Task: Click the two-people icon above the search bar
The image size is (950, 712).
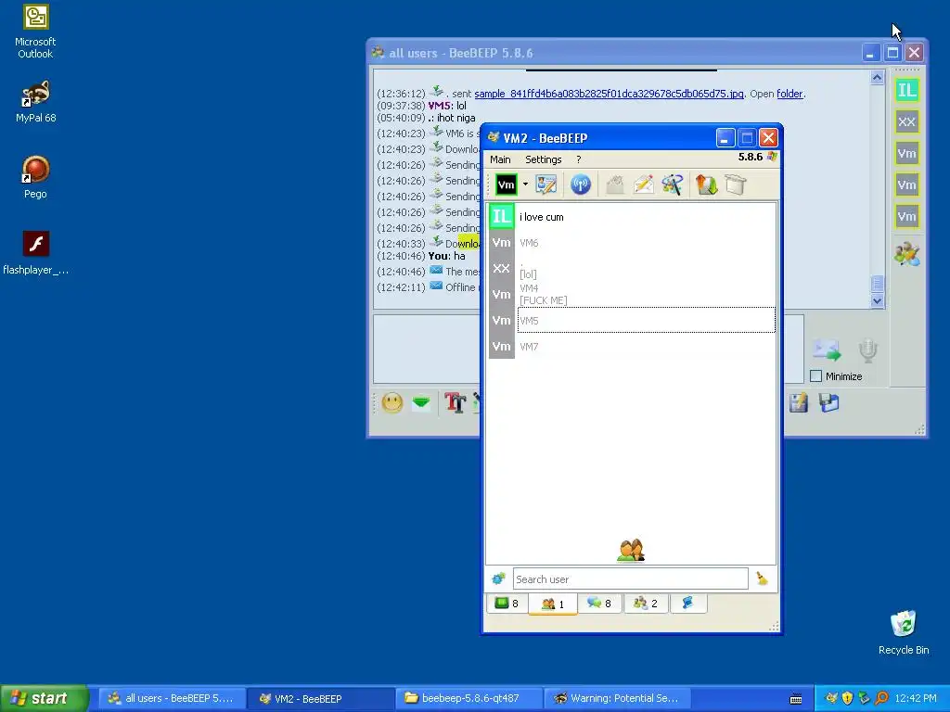Action: [x=631, y=551]
